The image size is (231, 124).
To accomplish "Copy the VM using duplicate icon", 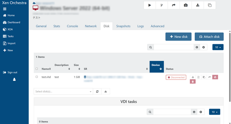I will [210, 5].
